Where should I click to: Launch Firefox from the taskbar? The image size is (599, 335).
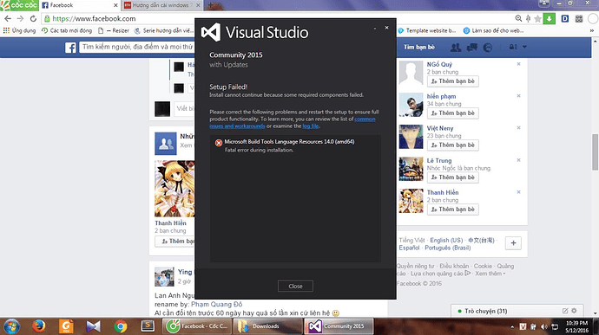[38, 326]
